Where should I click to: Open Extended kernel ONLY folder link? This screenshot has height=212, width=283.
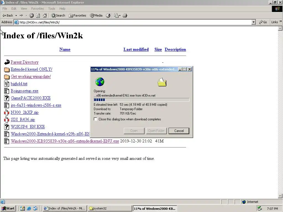coord(32,69)
